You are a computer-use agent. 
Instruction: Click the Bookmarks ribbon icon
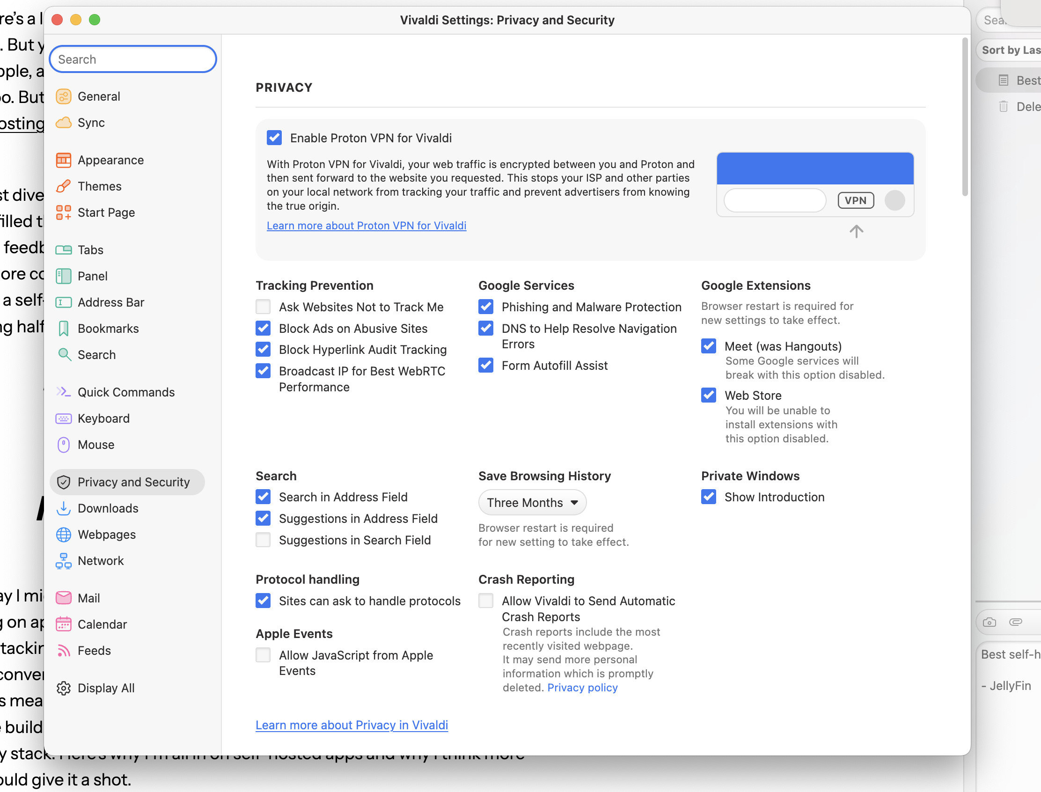pyautogui.click(x=63, y=329)
